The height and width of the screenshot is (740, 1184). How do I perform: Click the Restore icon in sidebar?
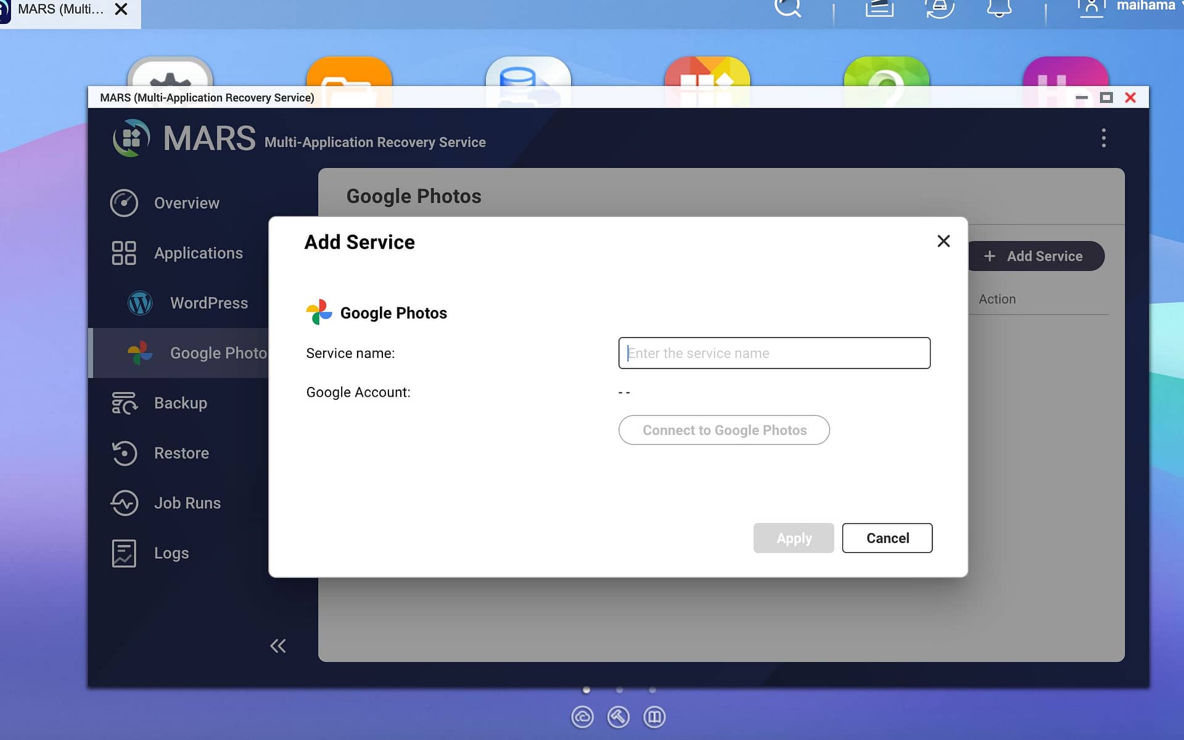click(124, 453)
